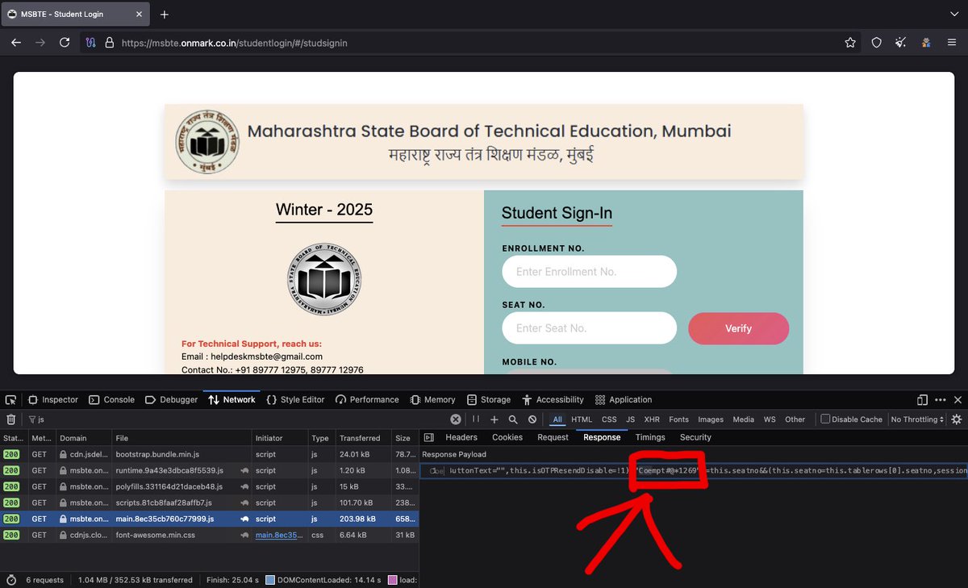
Task: Sort by the Transferred column header
Action: coord(362,438)
